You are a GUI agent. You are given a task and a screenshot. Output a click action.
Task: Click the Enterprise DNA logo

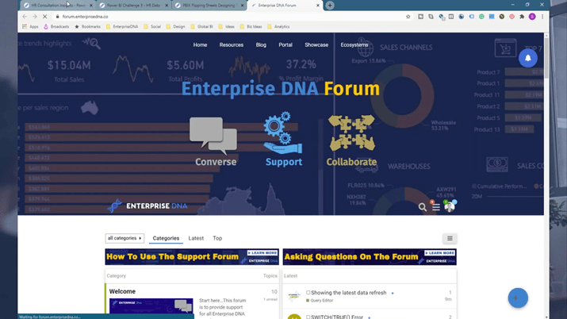click(147, 206)
